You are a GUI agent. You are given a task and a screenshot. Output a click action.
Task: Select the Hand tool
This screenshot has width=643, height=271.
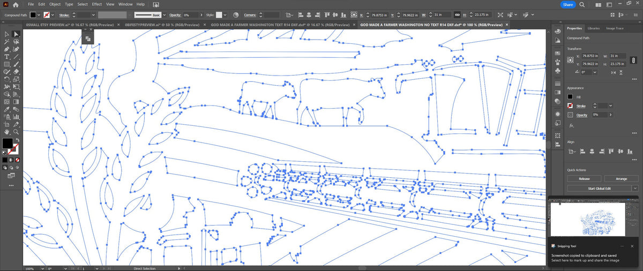pos(6,132)
